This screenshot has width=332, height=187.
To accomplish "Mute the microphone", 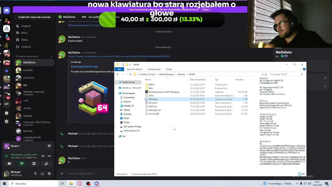I will point(35,173).
